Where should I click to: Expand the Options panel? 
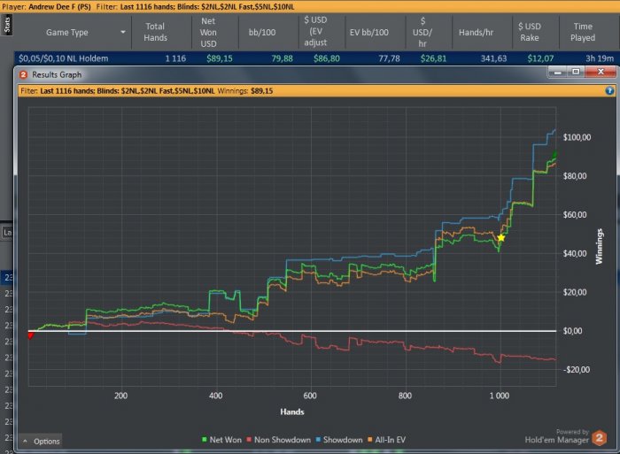coord(41,441)
